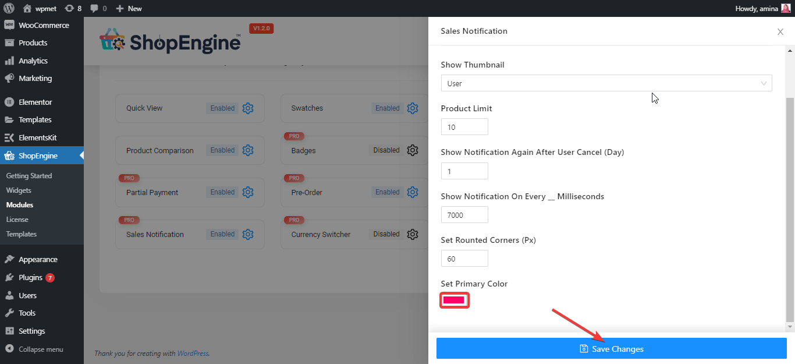Go to the Elementor menu
This screenshot has height=364, width=795.
click(42, 102)
